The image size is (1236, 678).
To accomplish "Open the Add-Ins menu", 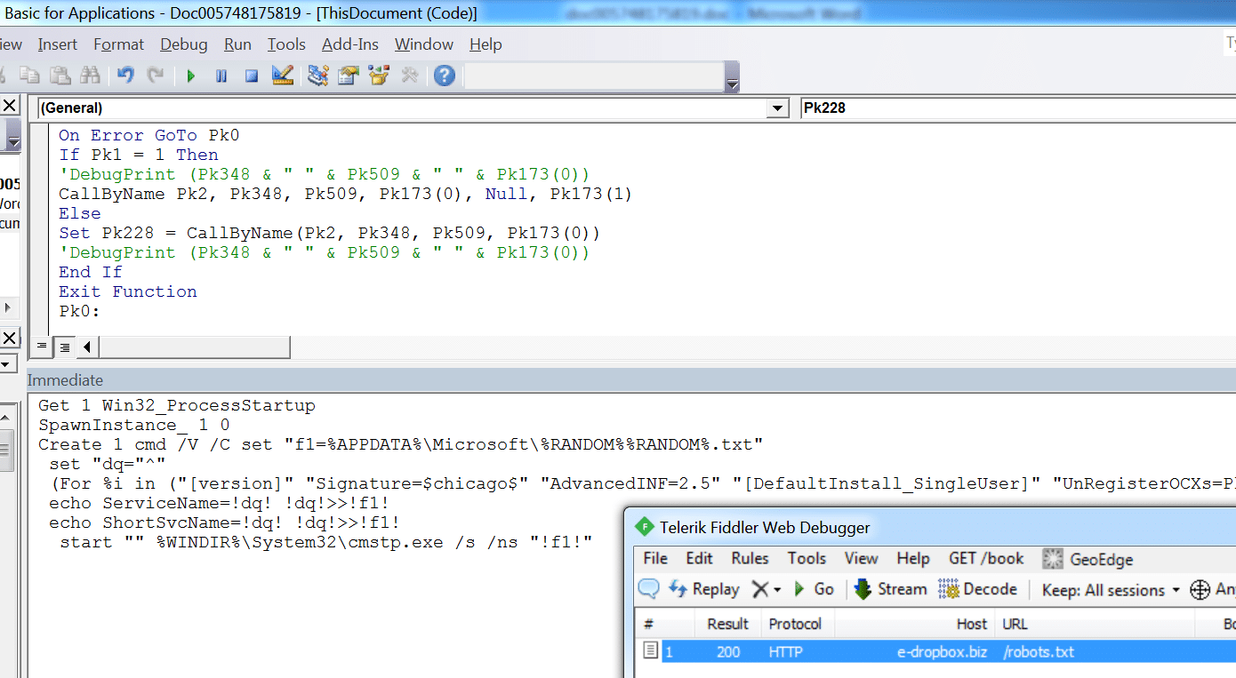I will tap(350, 44).
